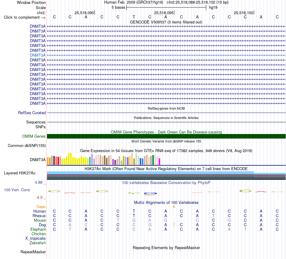
Task: Click the "Zebrafish" species label
Action: (x=38, y=243)
